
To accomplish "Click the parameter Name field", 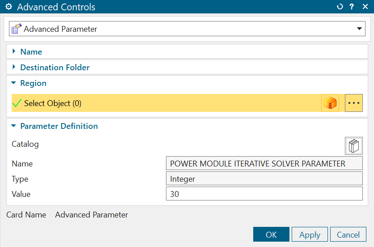I will click(x=263, y=164).
